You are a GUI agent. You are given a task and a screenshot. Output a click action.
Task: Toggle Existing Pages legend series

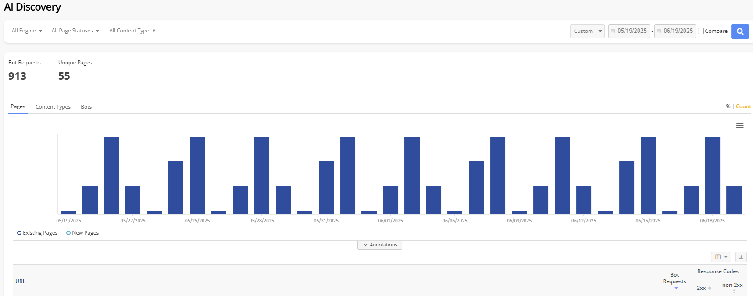point(37,233)
